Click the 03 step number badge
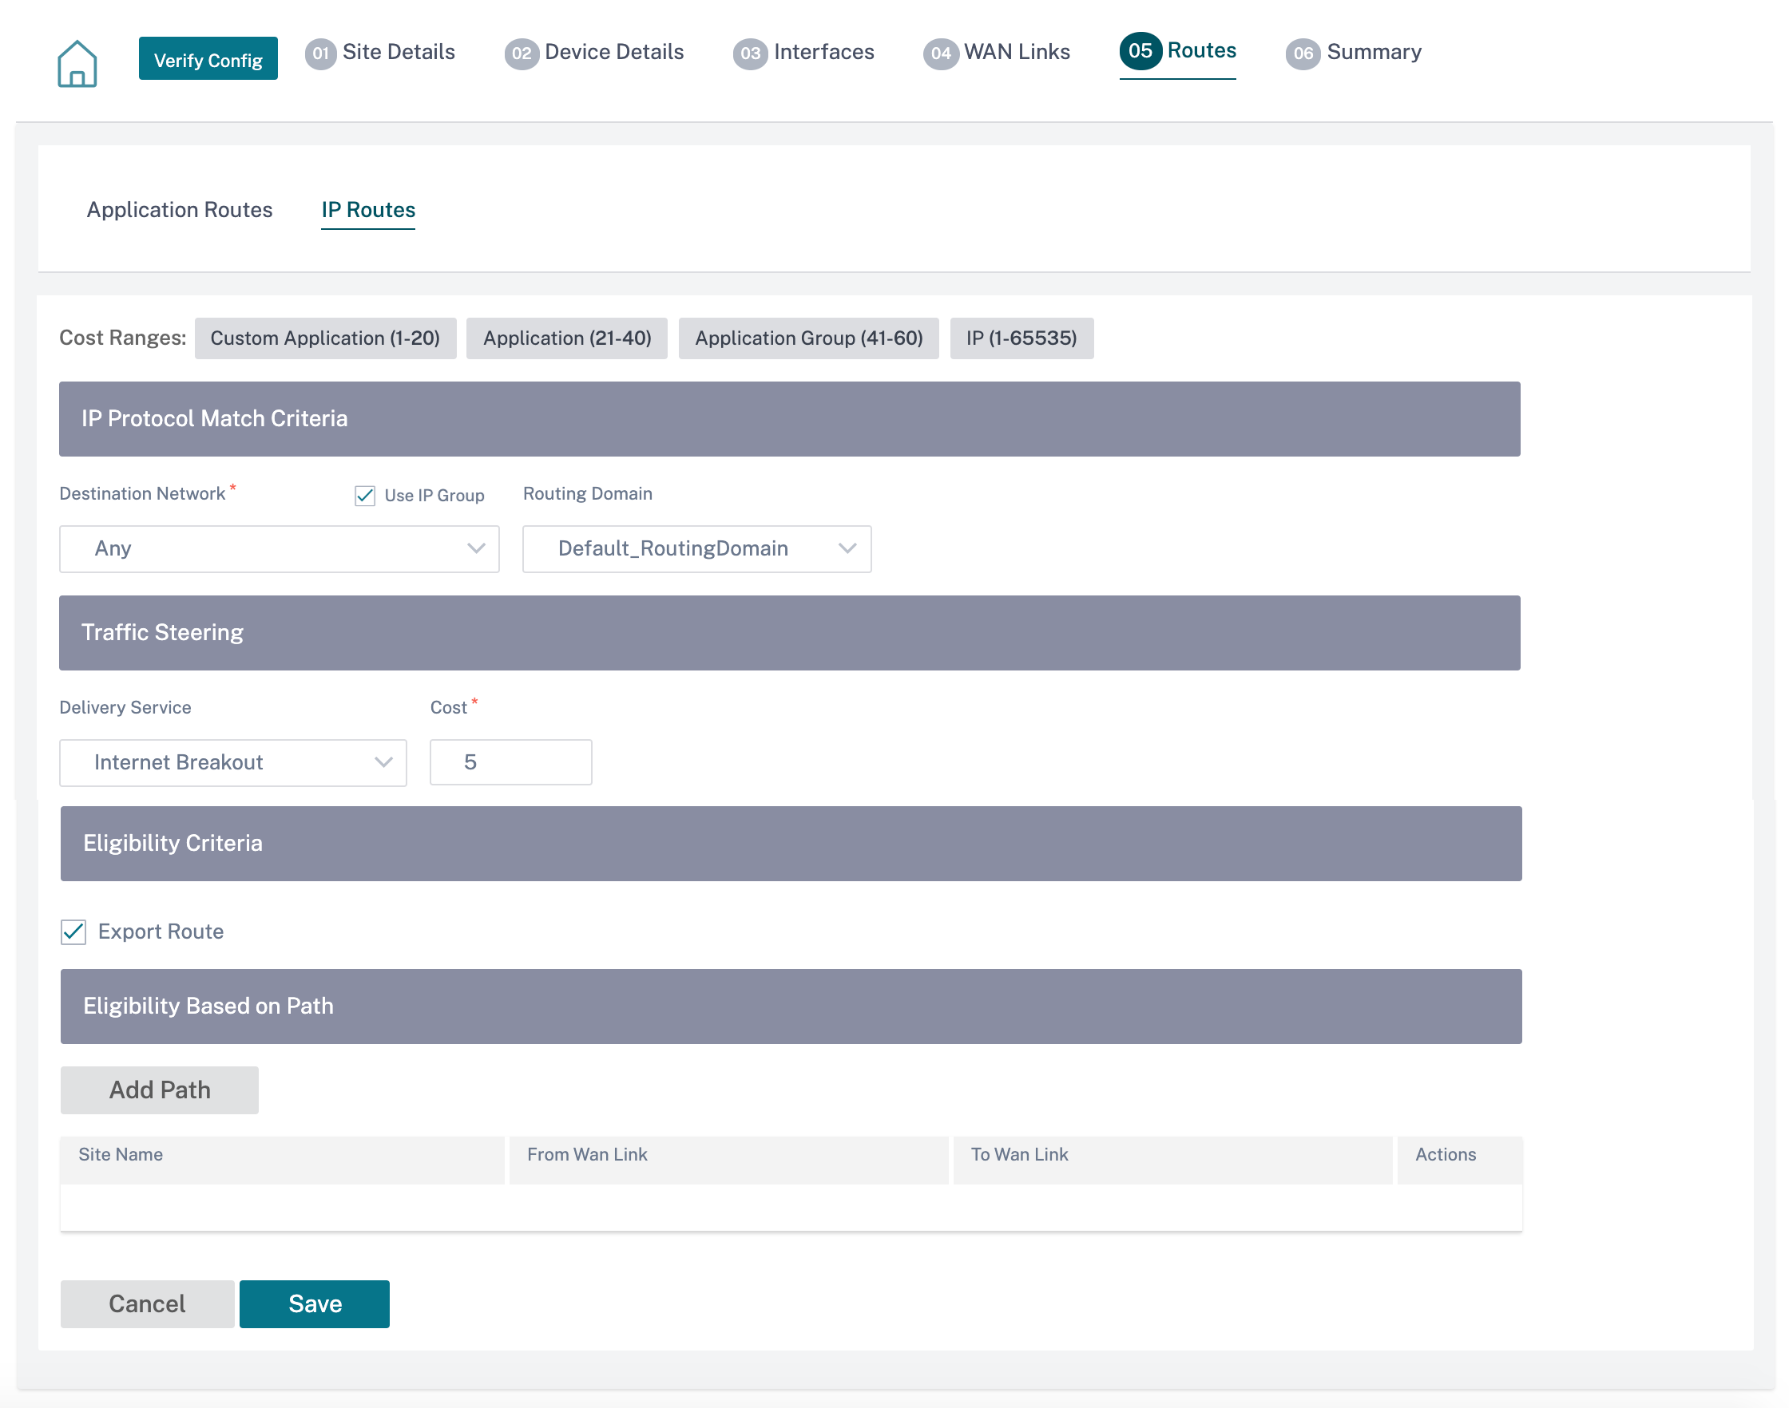This screenshot has height=1408, width=1789. click(750, 53)
